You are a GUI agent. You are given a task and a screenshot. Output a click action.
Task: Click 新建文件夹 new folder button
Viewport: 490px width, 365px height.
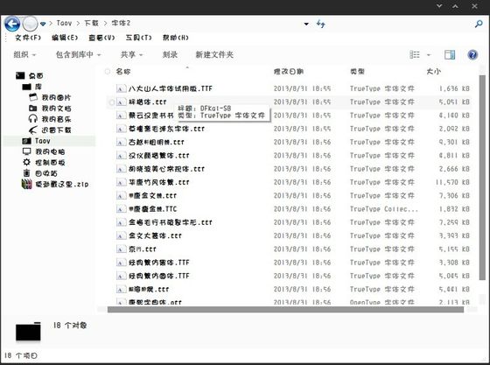(214, 54)
